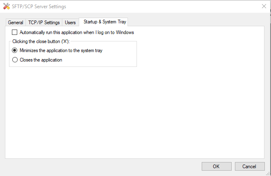Open the TCP/IP Settings tab

[x=44, y=23]
